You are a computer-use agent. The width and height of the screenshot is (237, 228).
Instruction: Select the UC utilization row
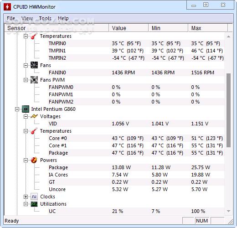(x=136, y=211)
